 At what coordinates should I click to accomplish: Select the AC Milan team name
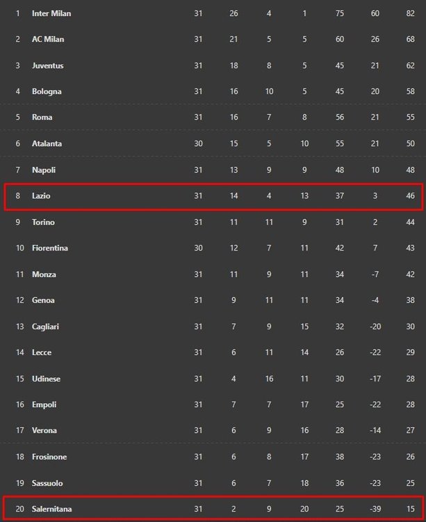48,39
